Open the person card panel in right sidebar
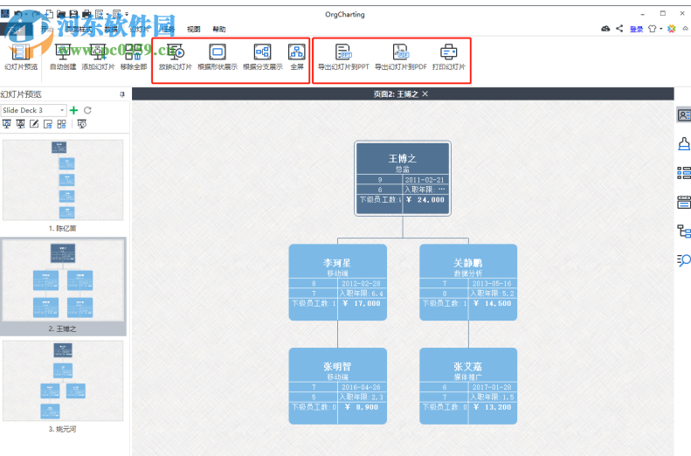This screenshot has width=691, height=456. (x=684, y=115)
